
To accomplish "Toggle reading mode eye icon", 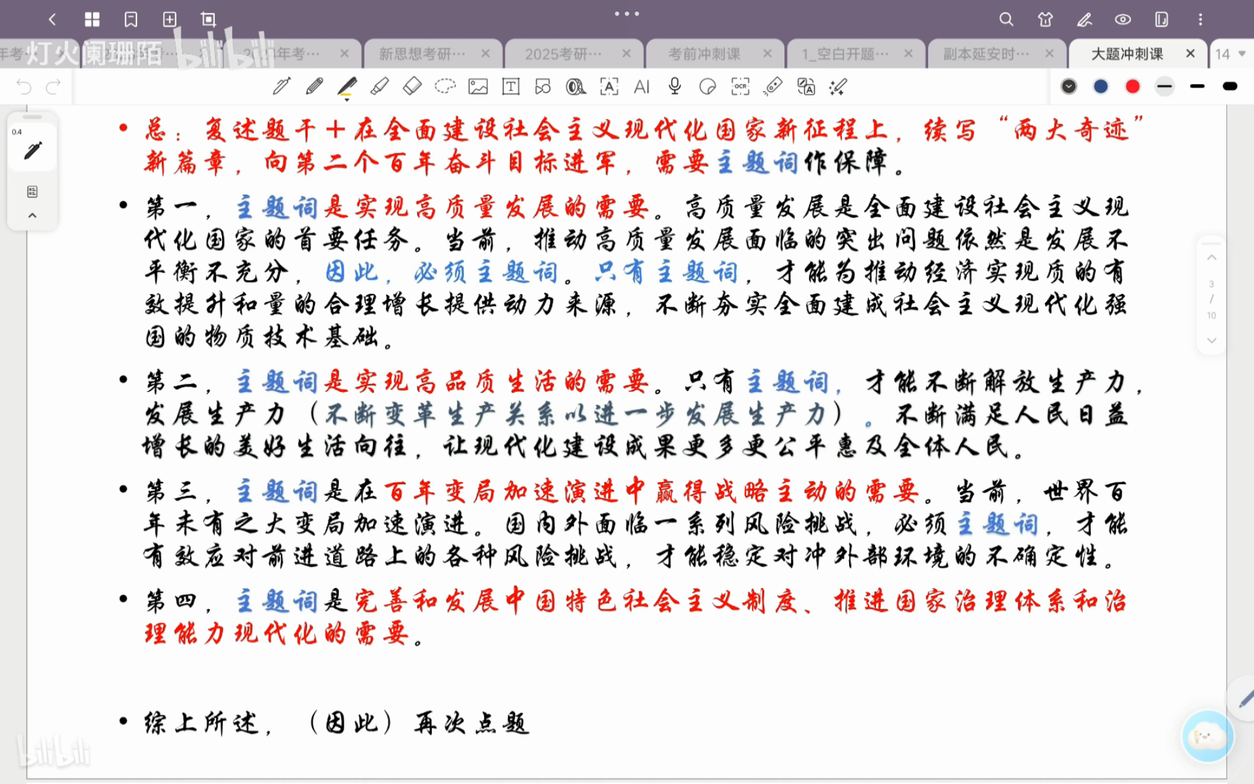I will (1123, 20).
